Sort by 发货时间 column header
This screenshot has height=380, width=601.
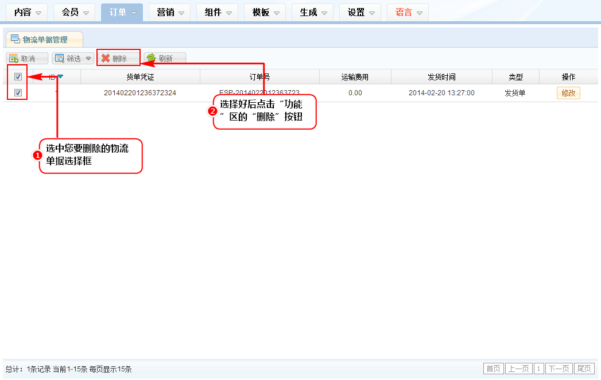tap(441, 77)
